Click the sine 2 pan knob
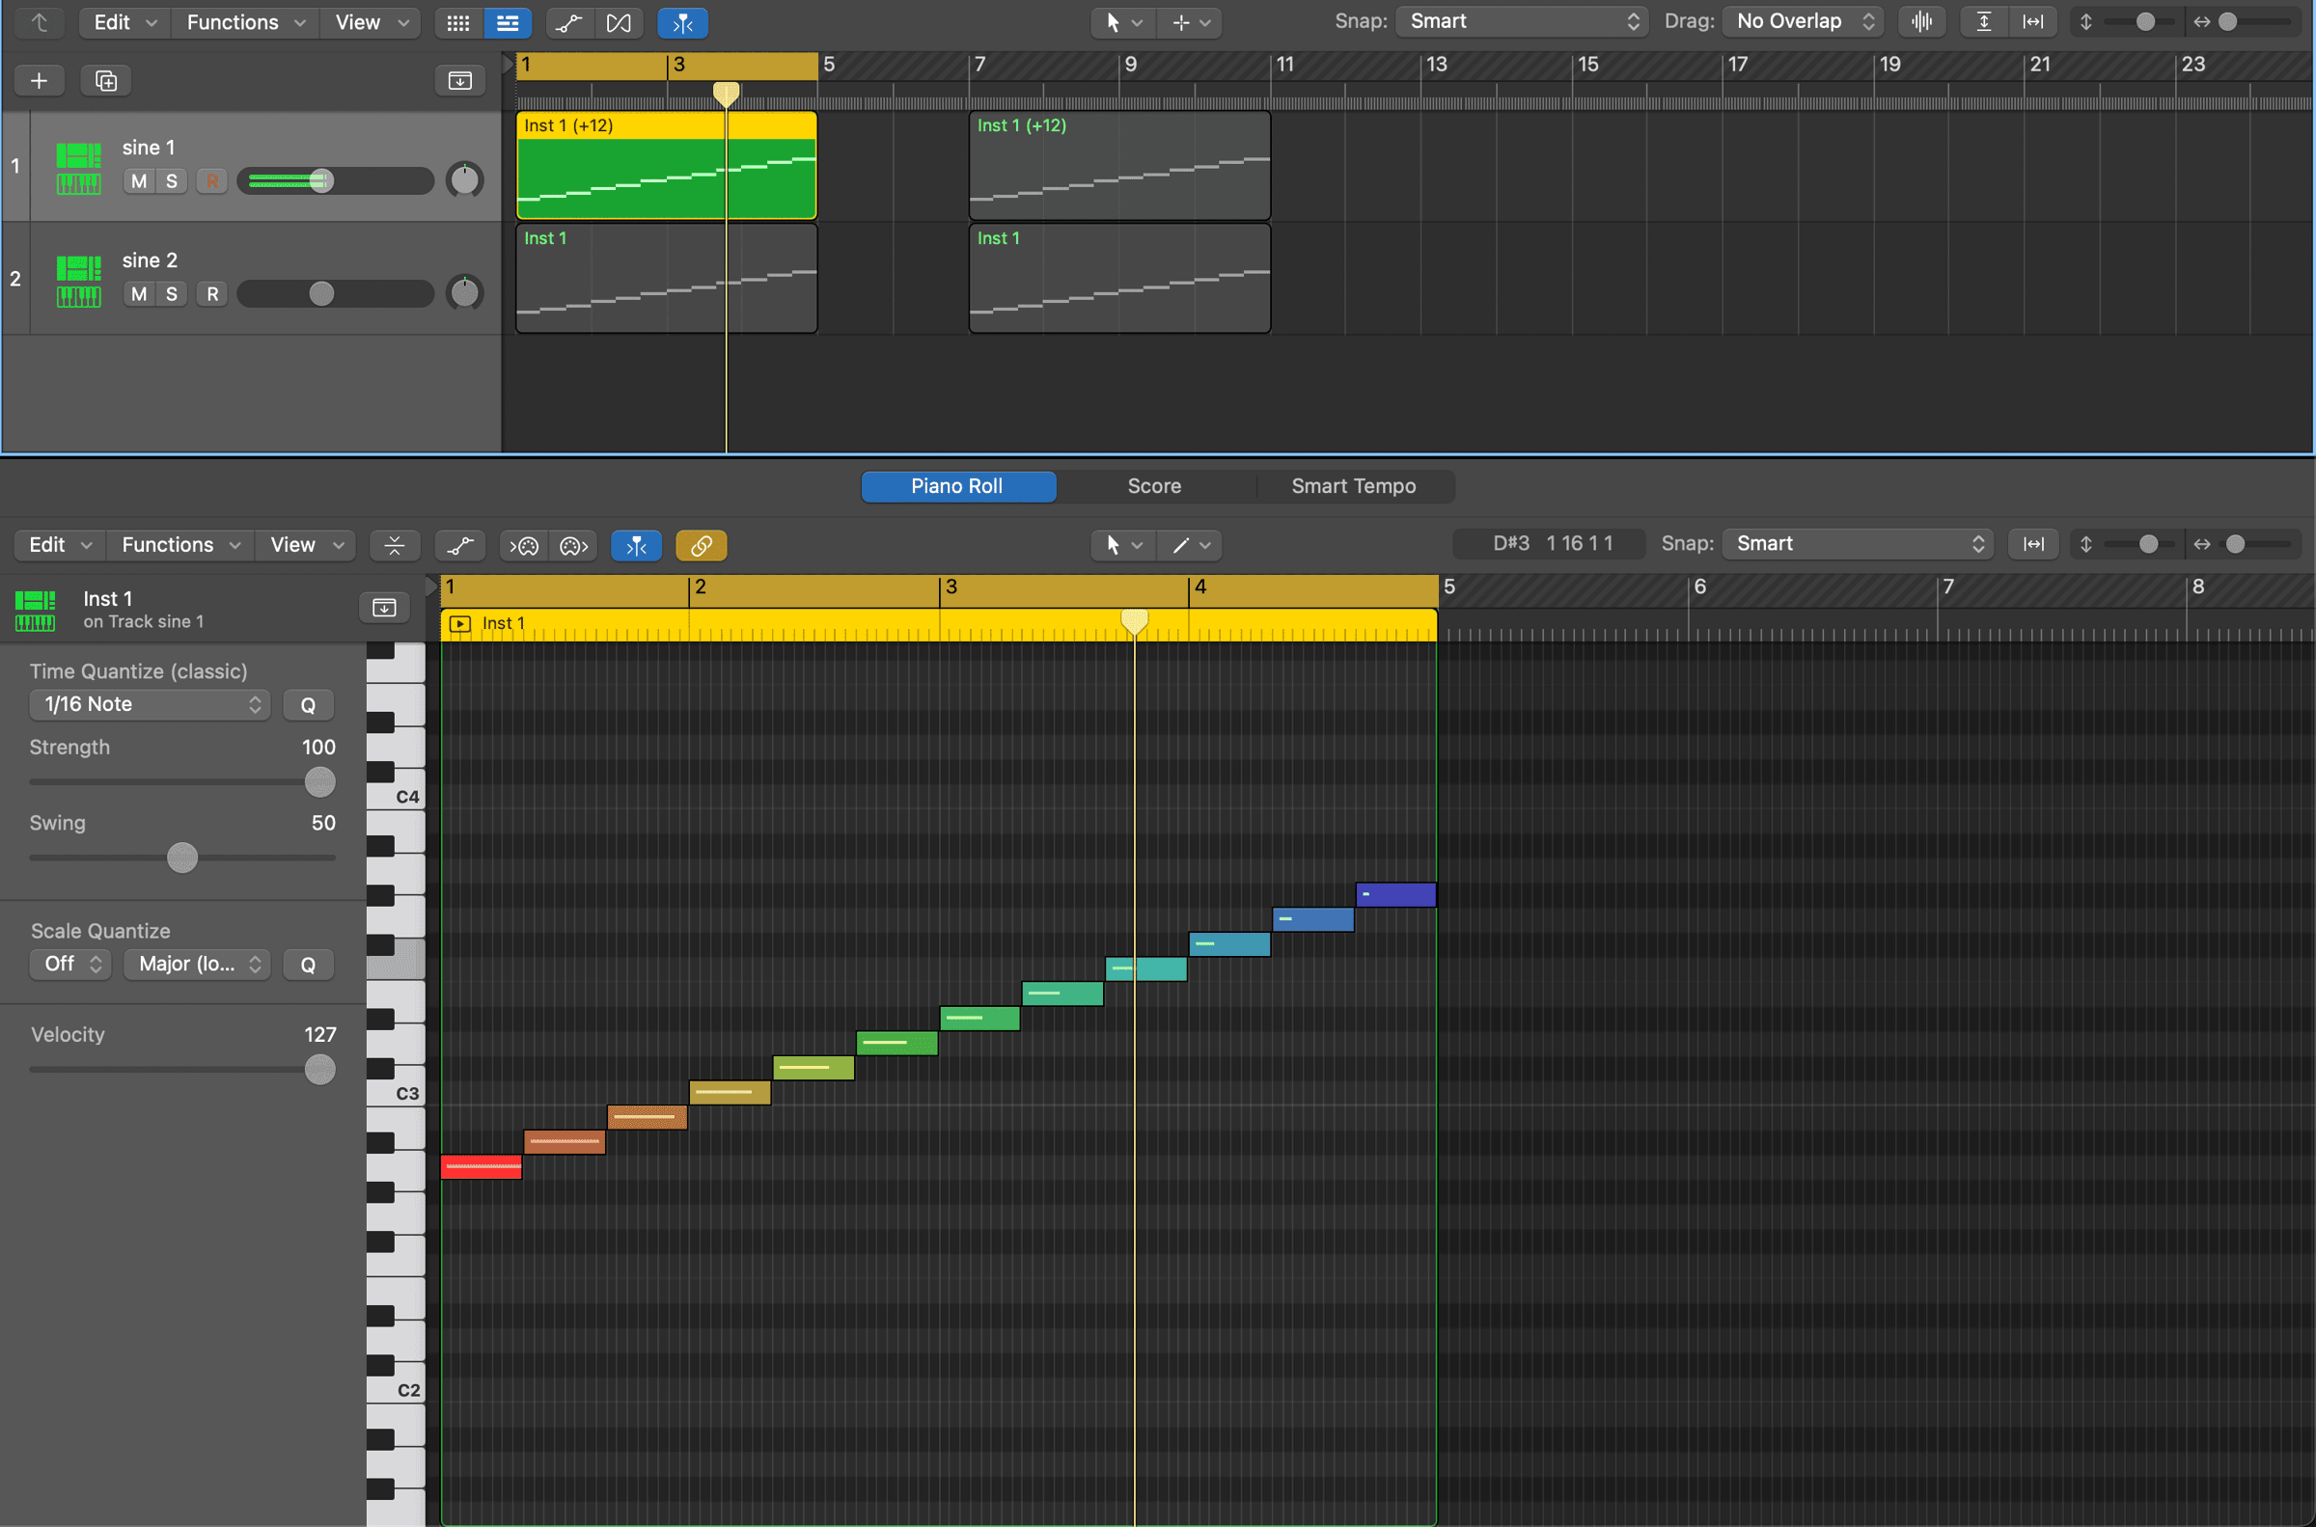This screenshot has height=1527, width=2316. (x=464, y=293)
